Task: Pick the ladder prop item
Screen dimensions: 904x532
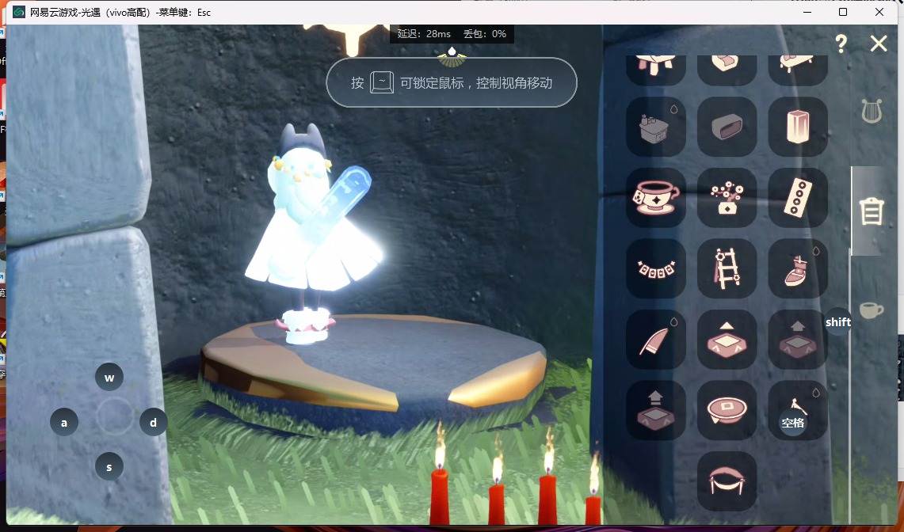Action: 727,268
